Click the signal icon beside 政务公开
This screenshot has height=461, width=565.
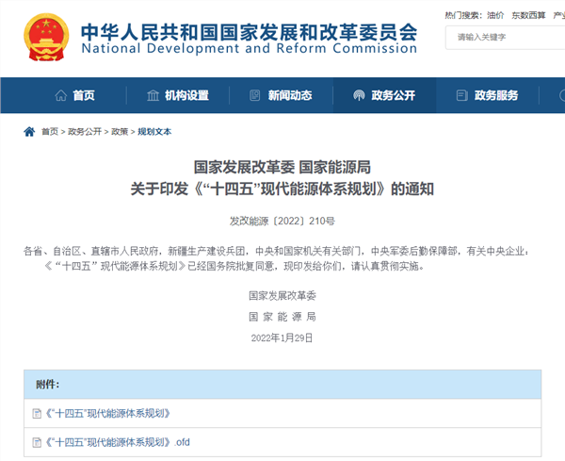[x=358, y=95]
